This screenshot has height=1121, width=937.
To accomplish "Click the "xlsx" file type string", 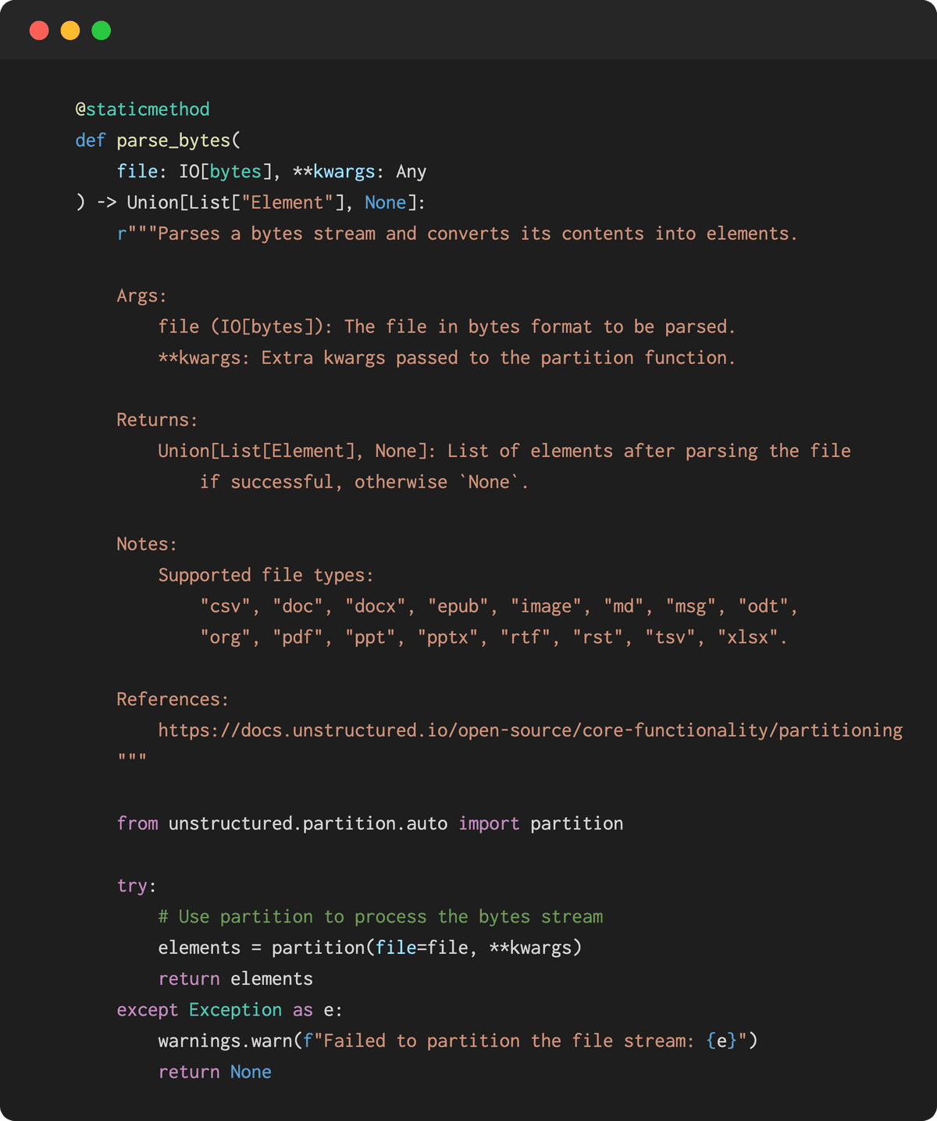I will 747,637.
